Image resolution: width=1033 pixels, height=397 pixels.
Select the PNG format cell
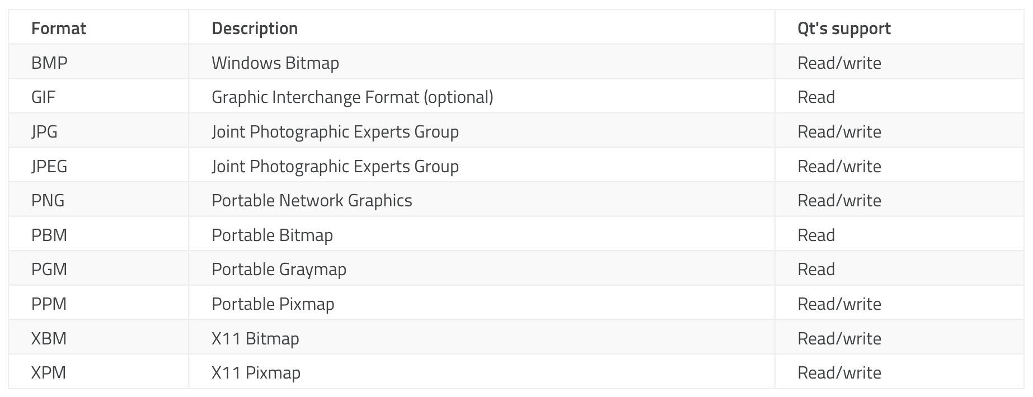48,201
